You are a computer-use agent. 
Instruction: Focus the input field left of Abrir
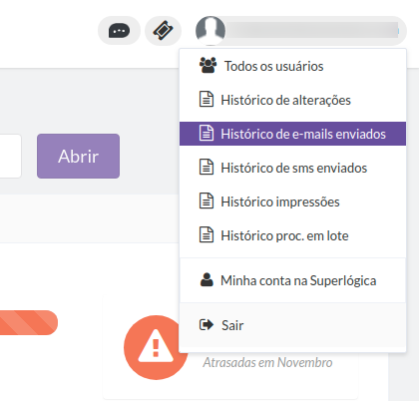point(11,156)
